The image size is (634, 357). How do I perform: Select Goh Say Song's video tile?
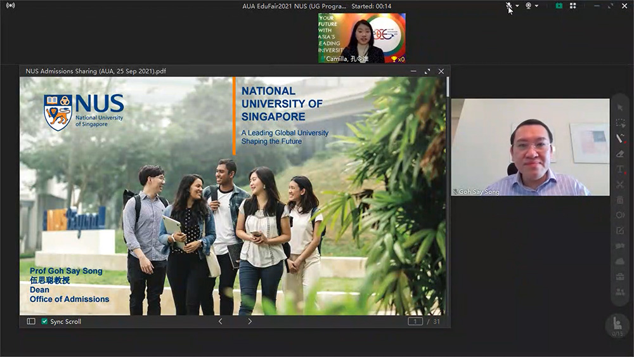(x=531, y=147)
